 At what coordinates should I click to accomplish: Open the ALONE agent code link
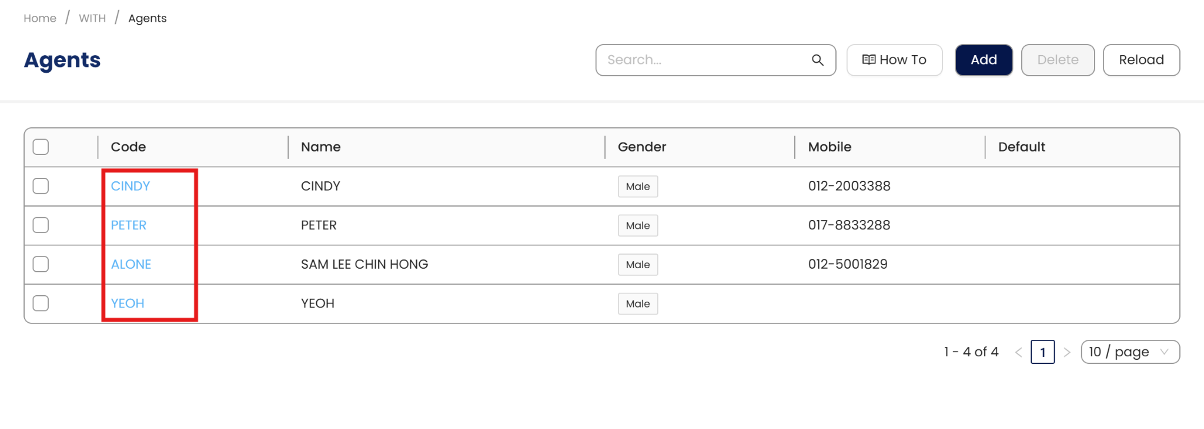tap(131, 264)
